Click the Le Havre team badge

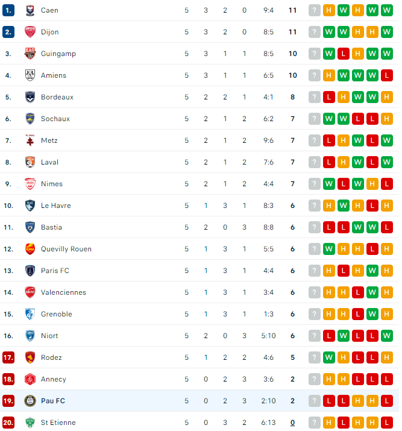tap(30, 206)
